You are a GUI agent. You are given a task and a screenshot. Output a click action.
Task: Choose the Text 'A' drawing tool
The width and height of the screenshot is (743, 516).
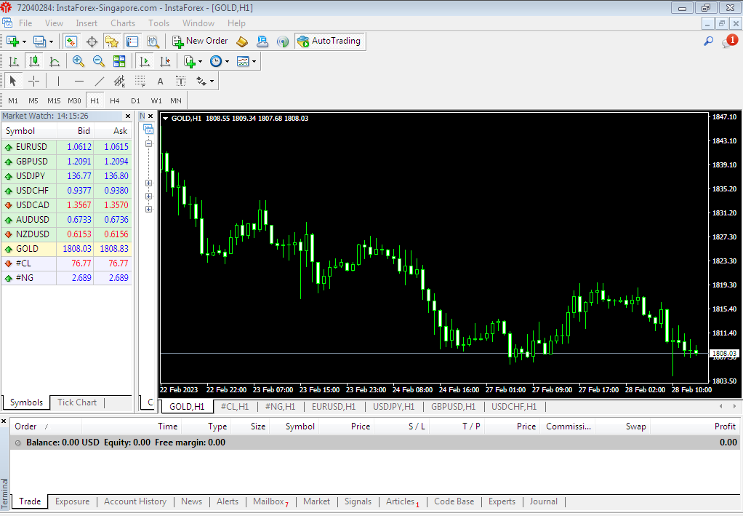coord(160,81)
